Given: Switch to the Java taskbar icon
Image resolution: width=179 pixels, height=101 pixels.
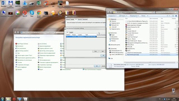Looking at the screenshot, I should pos(25,99).
